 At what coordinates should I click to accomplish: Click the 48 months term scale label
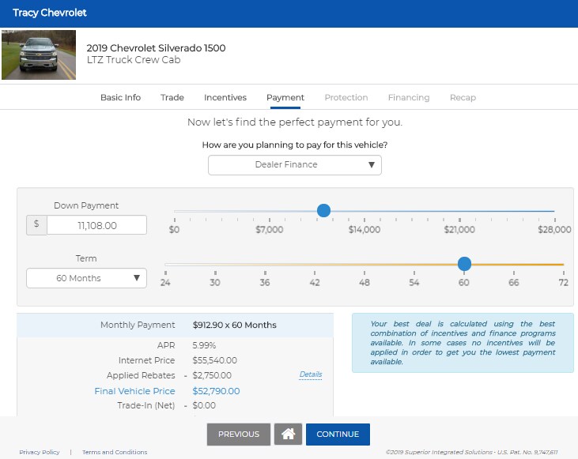tap(365, 283)
